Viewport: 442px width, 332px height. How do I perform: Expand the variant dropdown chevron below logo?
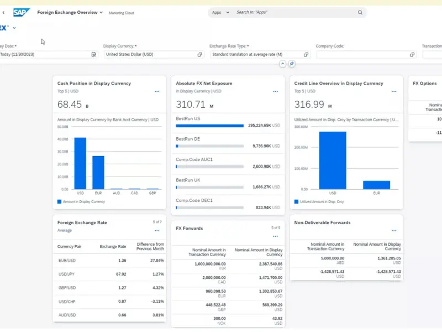[14, 28]
